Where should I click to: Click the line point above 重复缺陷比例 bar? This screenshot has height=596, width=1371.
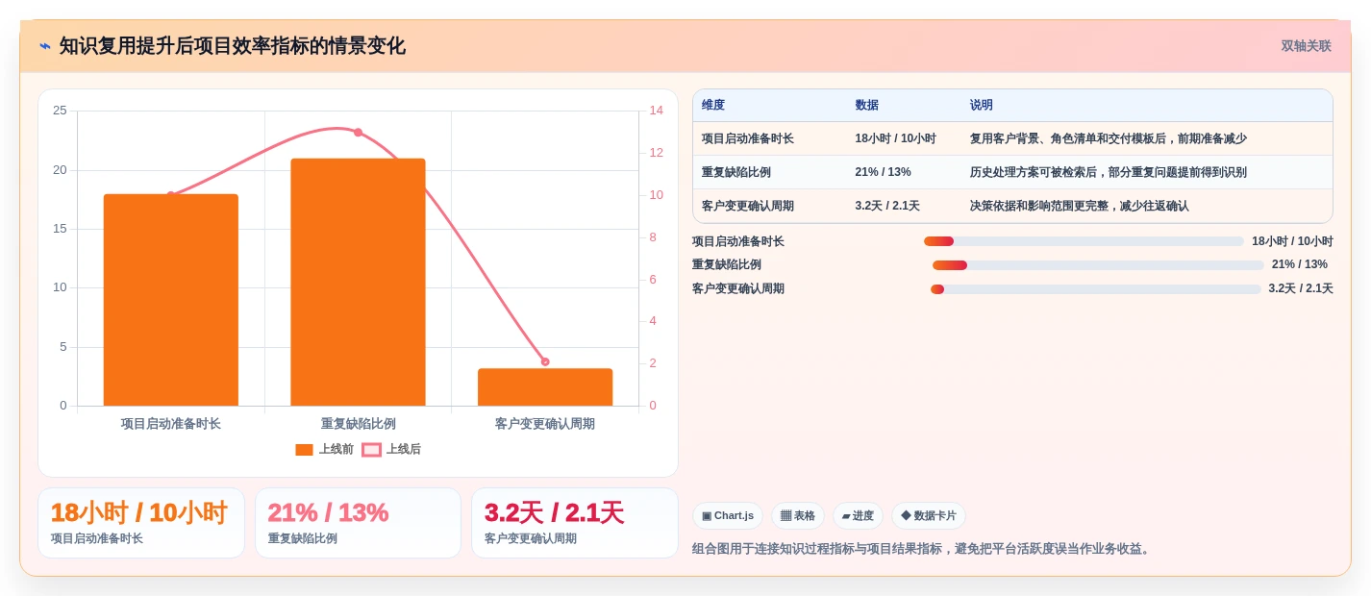click(358, 133)
